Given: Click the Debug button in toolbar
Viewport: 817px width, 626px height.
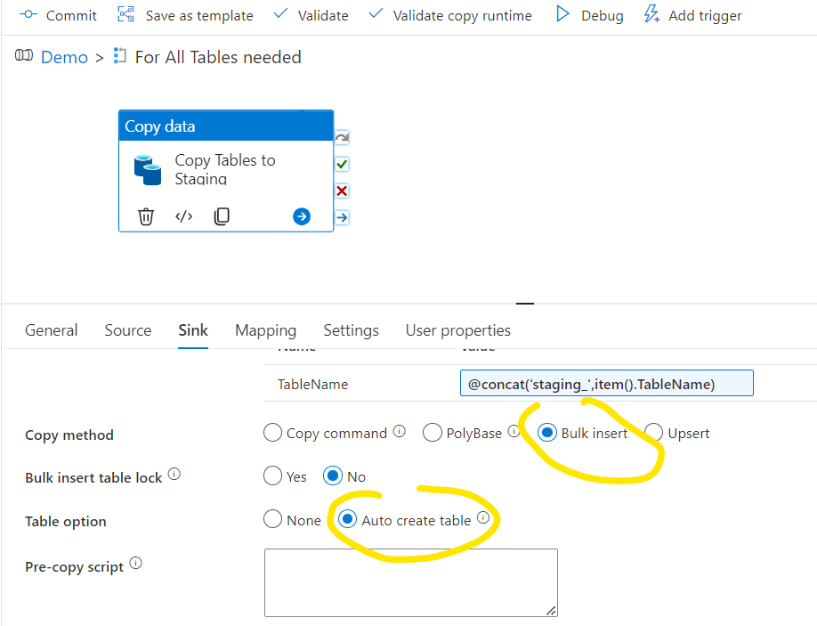Looking at the screenshot, I should (x=589, y=15).
